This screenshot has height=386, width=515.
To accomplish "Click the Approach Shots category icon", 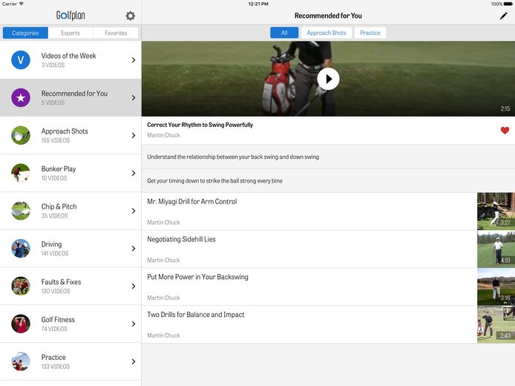I will coord(21,135).
